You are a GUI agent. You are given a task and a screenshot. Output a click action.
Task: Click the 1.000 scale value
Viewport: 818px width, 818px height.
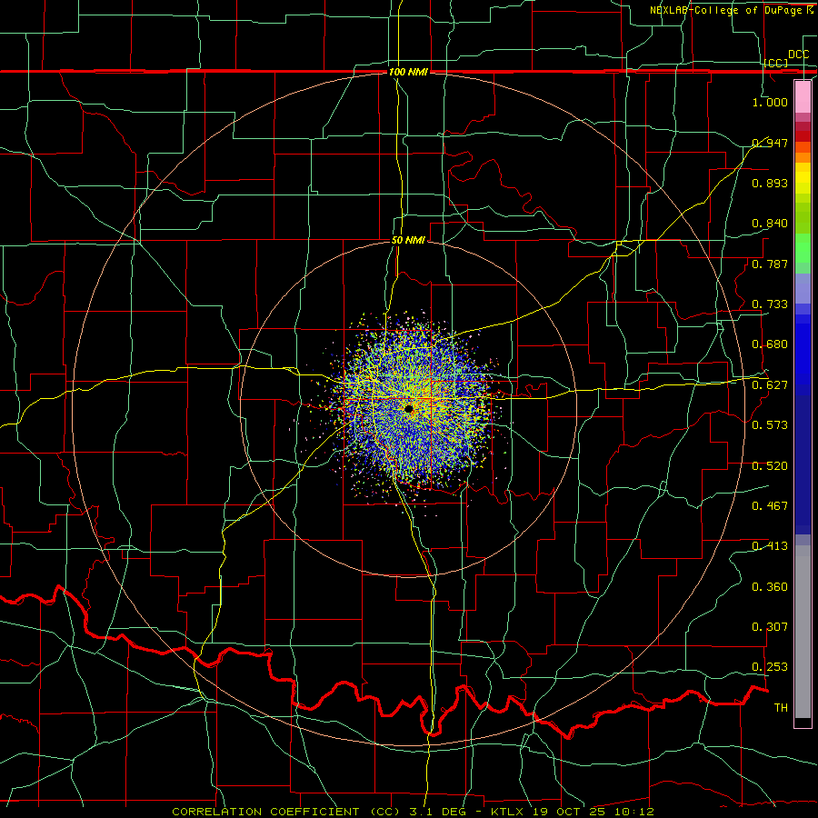tap(770, 102)
